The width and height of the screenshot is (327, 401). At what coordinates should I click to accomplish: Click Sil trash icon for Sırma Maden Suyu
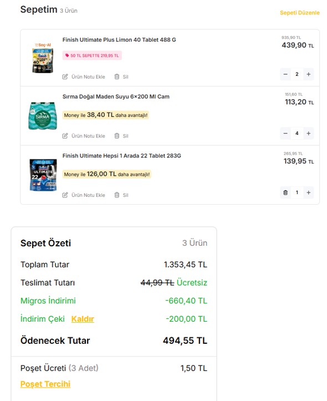117,136
